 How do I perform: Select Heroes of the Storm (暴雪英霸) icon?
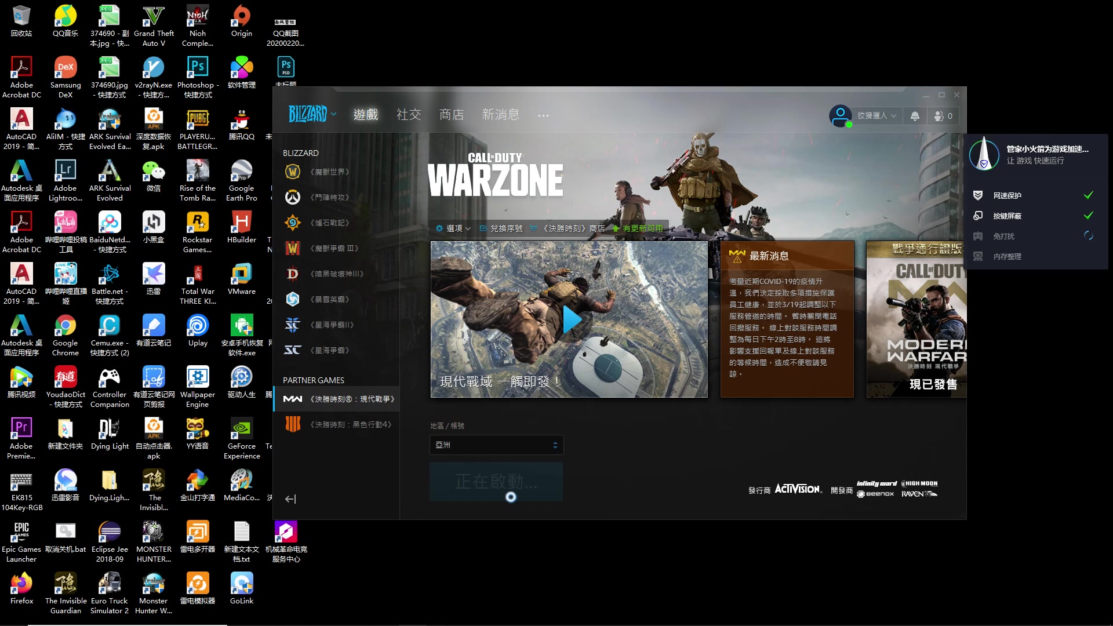293,299
